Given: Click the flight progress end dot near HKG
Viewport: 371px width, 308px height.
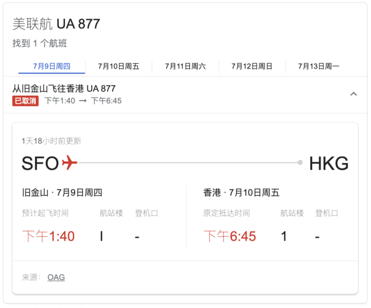Looking at the screenshot, I should pos(300,162).
